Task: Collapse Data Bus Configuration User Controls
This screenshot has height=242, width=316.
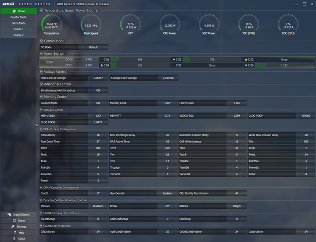Action: tap(41, 200)
